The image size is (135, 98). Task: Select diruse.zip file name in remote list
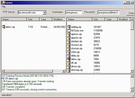pyautogui.click(x=76, y=66)
